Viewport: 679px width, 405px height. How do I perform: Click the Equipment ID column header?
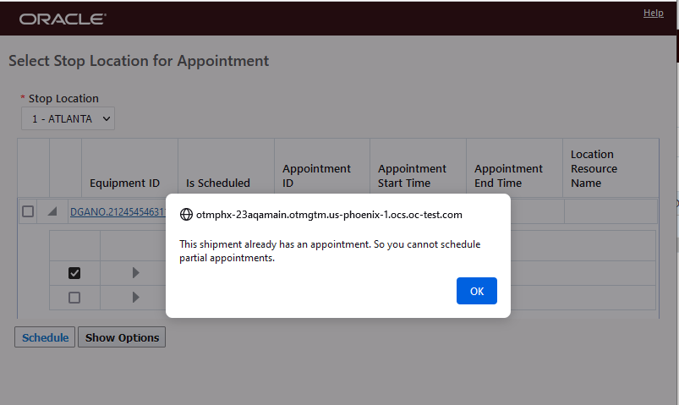[124, 183]
